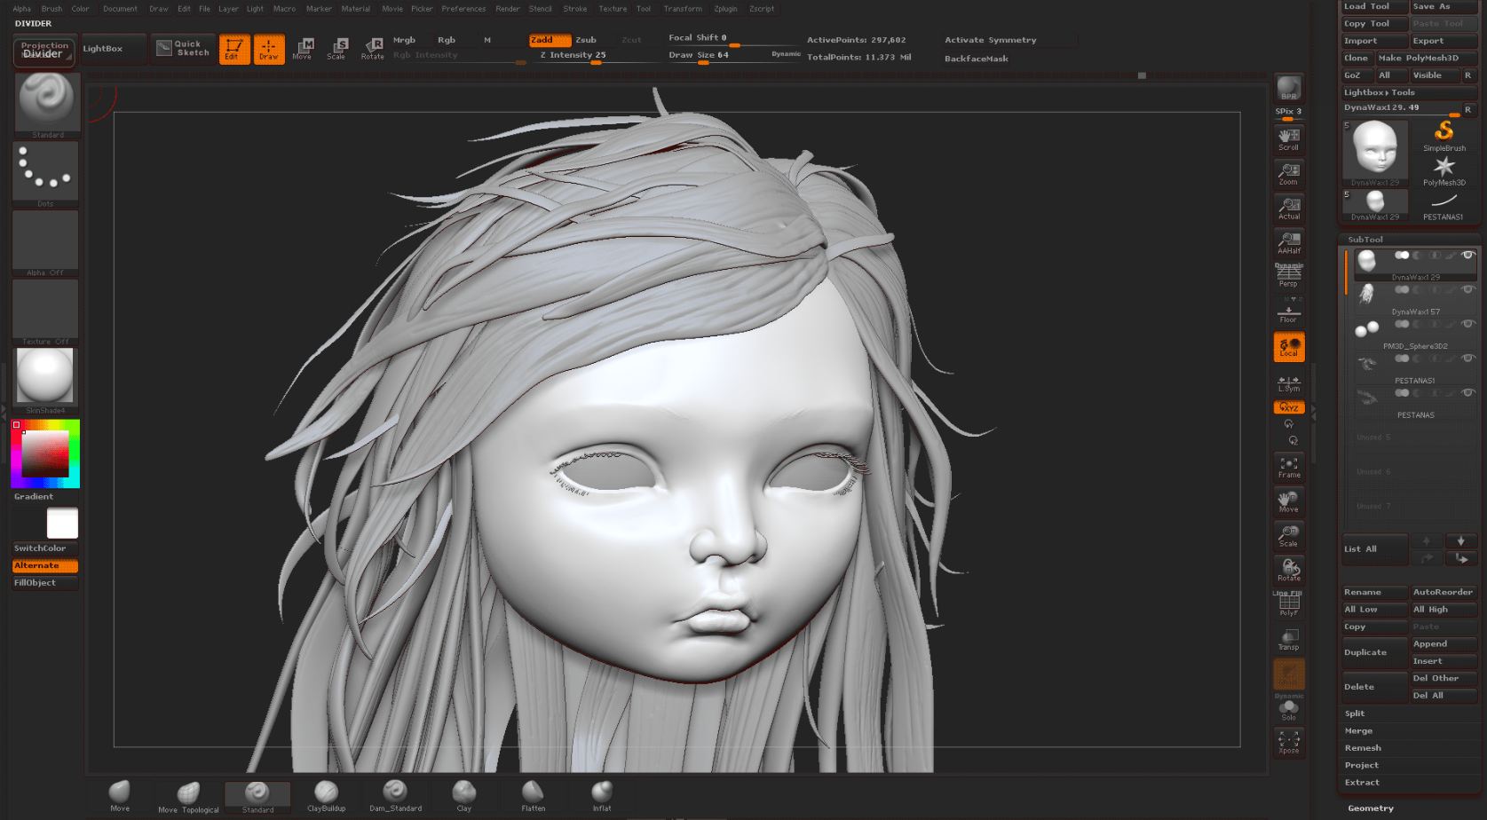Viewport: 1487px width, 820px height.
Task: Click the right shelf Scale icon
Action: [x=1288, y=536]
